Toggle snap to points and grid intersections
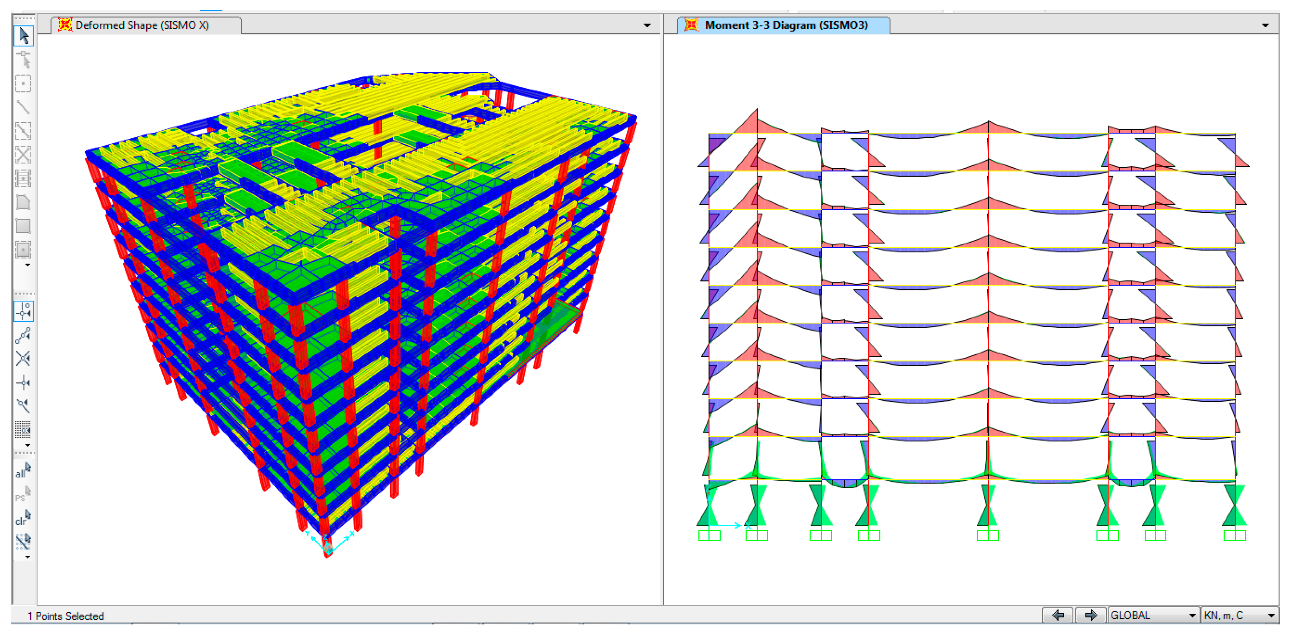This screenshot has height=643, width=1291. (23, 311)
